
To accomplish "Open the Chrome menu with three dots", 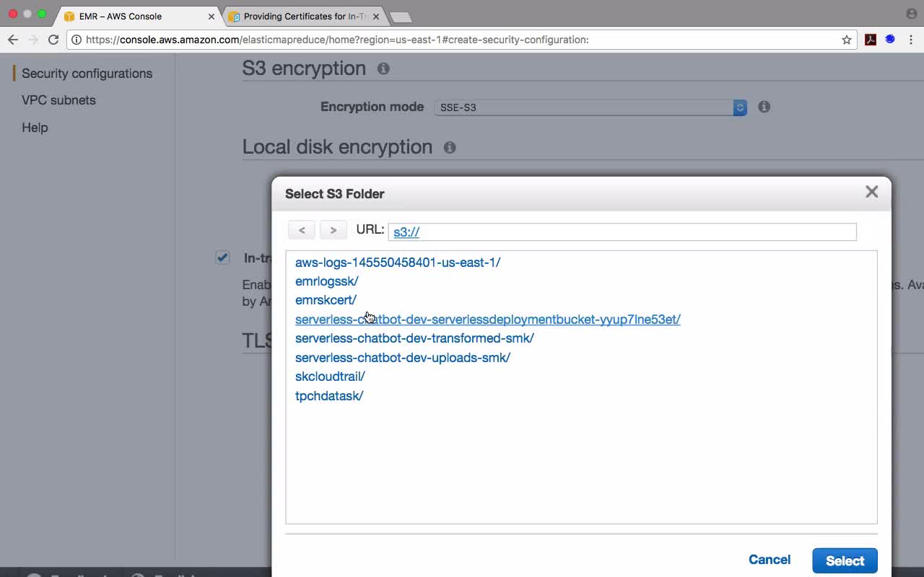I will (911, 40).
